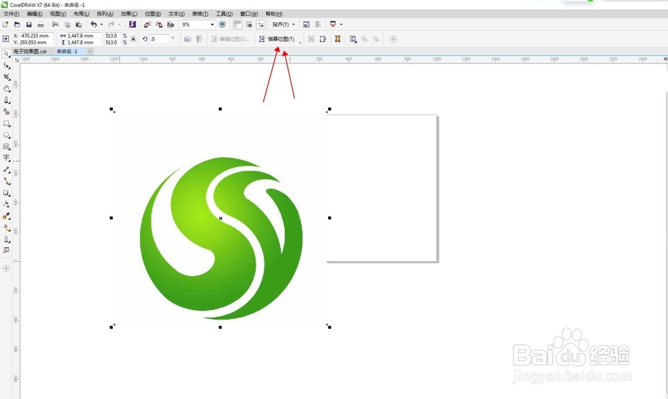Click the full-screen preview icon
Screen dimensions: 668x399
click(222, 24)
